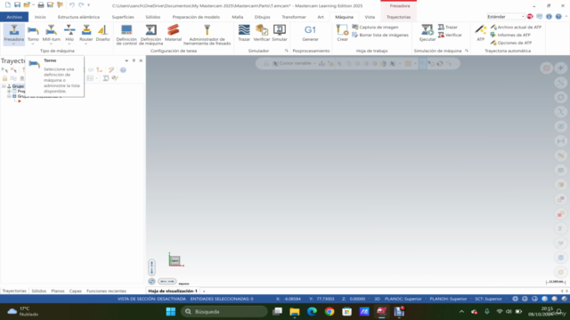Open the Archivo menu

click(x=14, y=17)
